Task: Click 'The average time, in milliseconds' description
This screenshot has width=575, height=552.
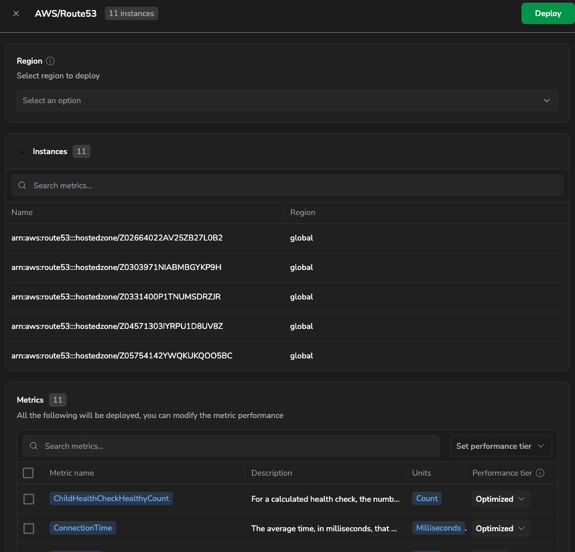Action: point(324,528)
